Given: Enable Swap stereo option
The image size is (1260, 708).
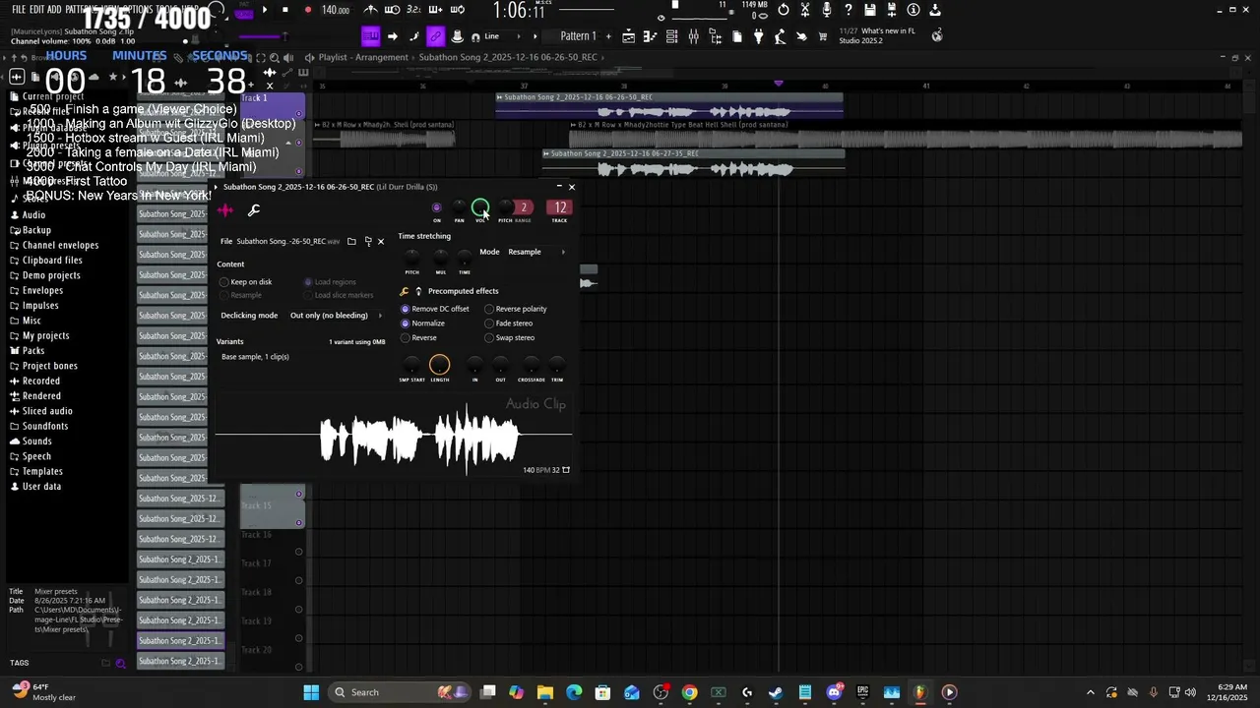Looking at the screenshot, I should point(510,338).
